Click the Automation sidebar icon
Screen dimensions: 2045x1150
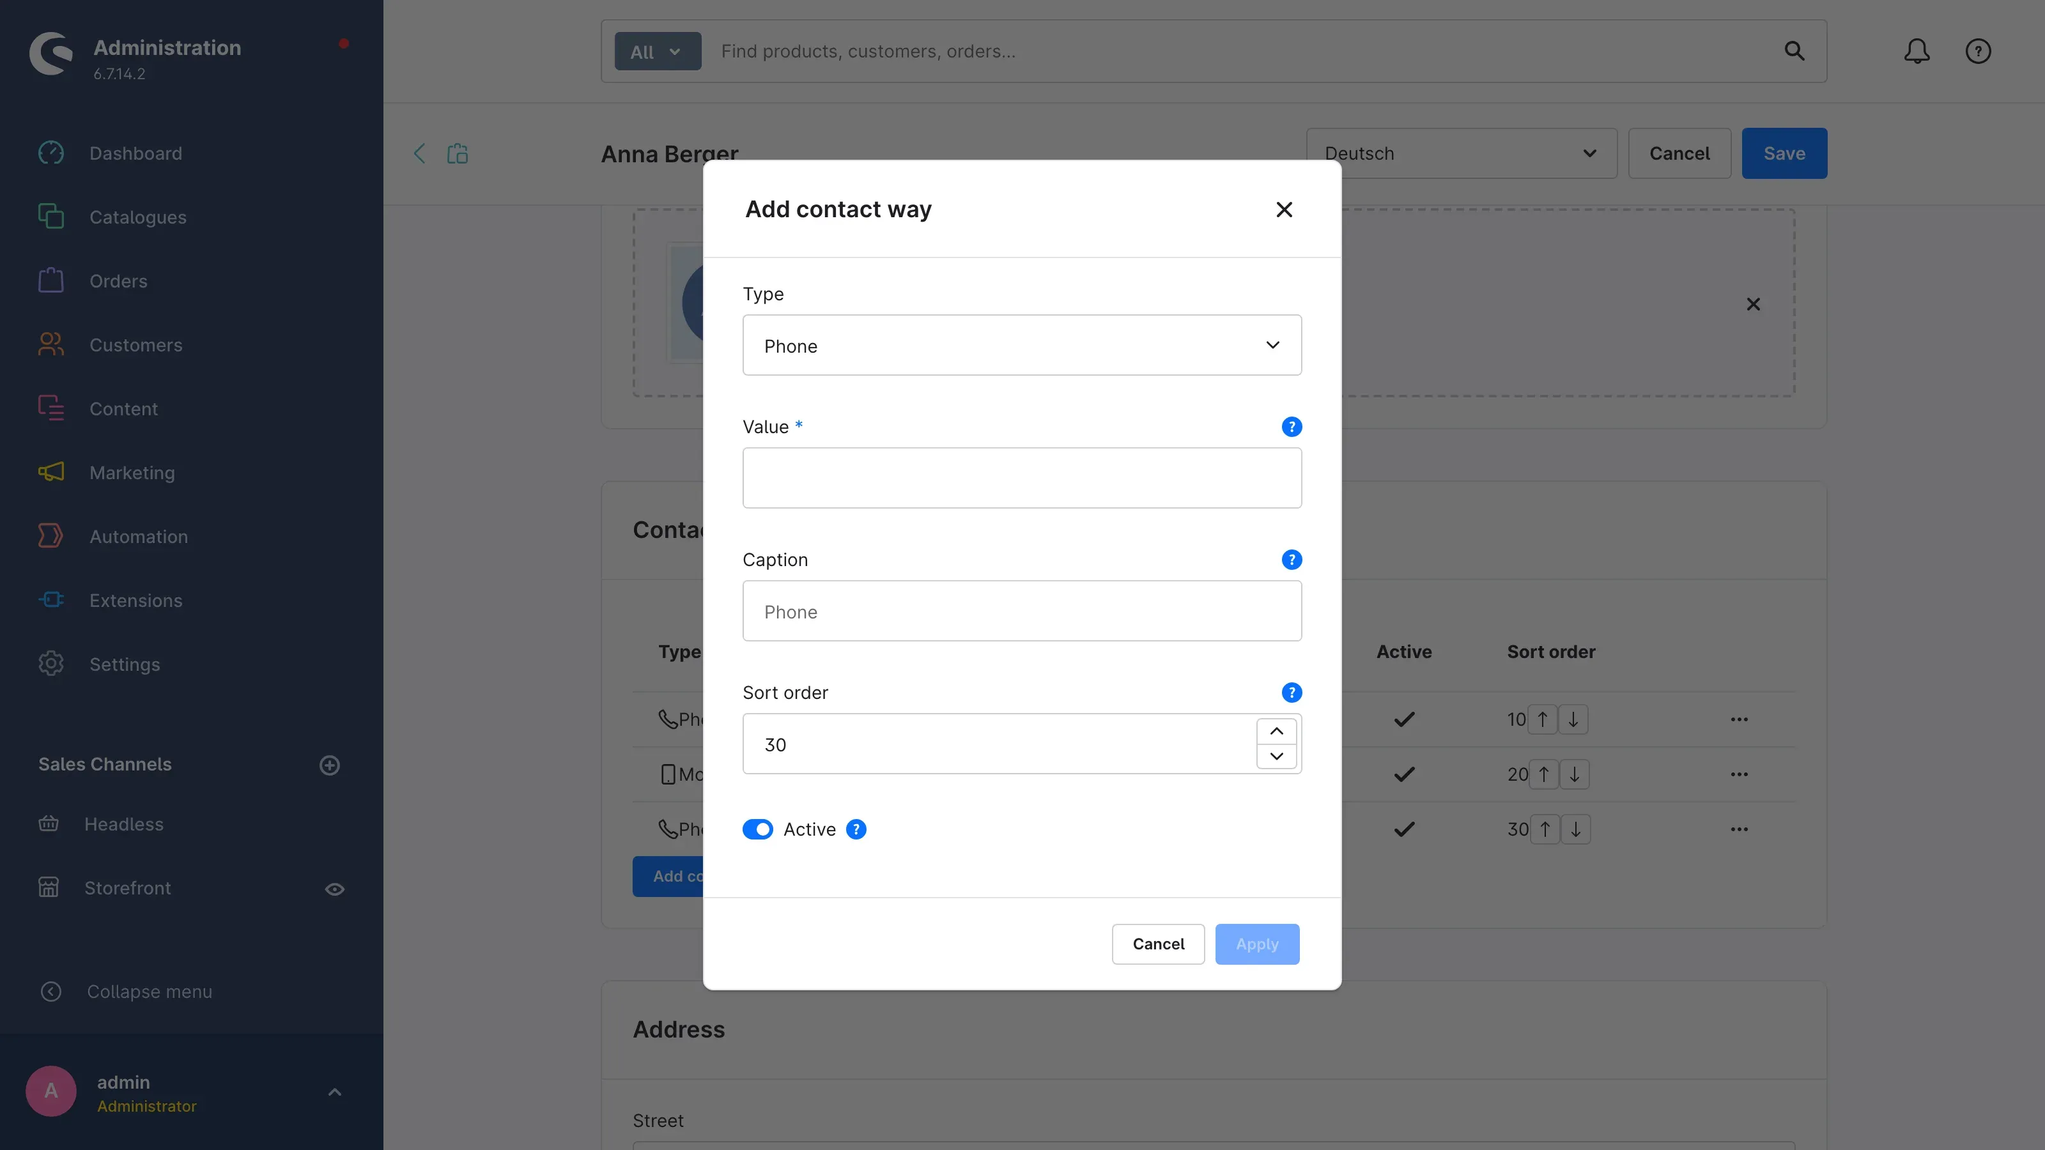coord(51,537)
